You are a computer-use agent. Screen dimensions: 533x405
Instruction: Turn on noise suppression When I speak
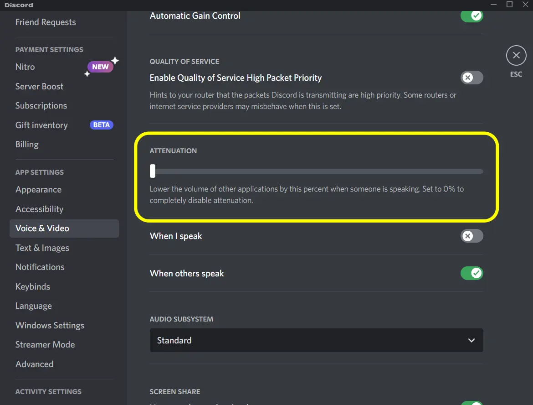[x=471, y=236]
